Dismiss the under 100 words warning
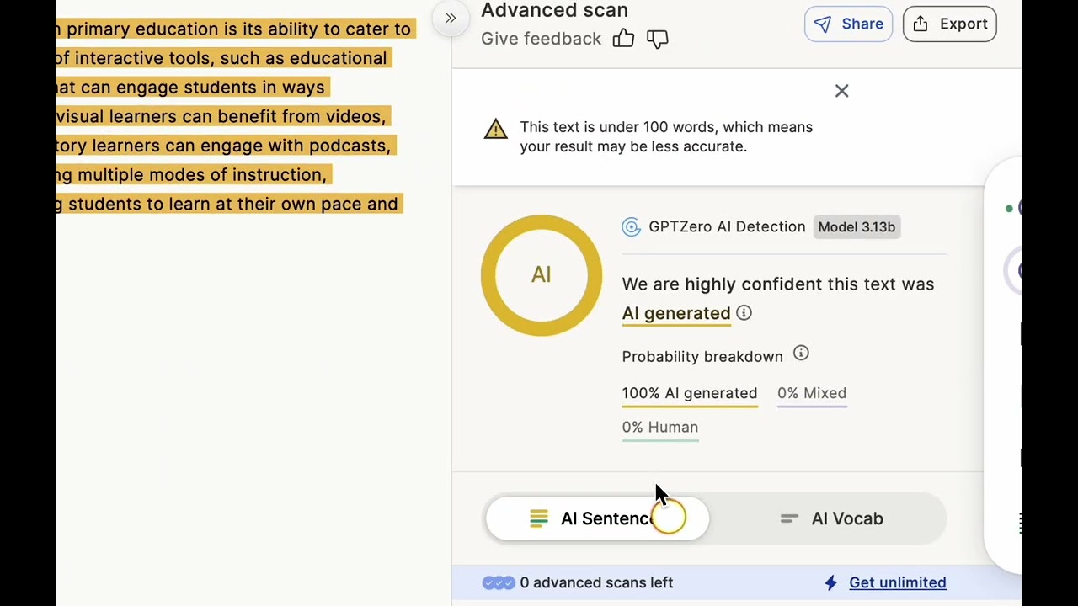This screenshot has width=1078, height=606. [x=841, y=91]
